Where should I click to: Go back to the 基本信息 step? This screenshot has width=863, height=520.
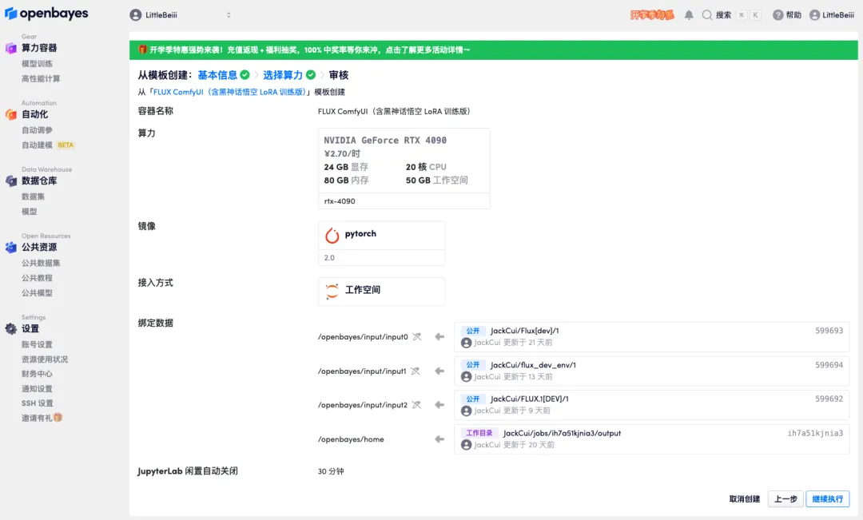coord(217,75)
